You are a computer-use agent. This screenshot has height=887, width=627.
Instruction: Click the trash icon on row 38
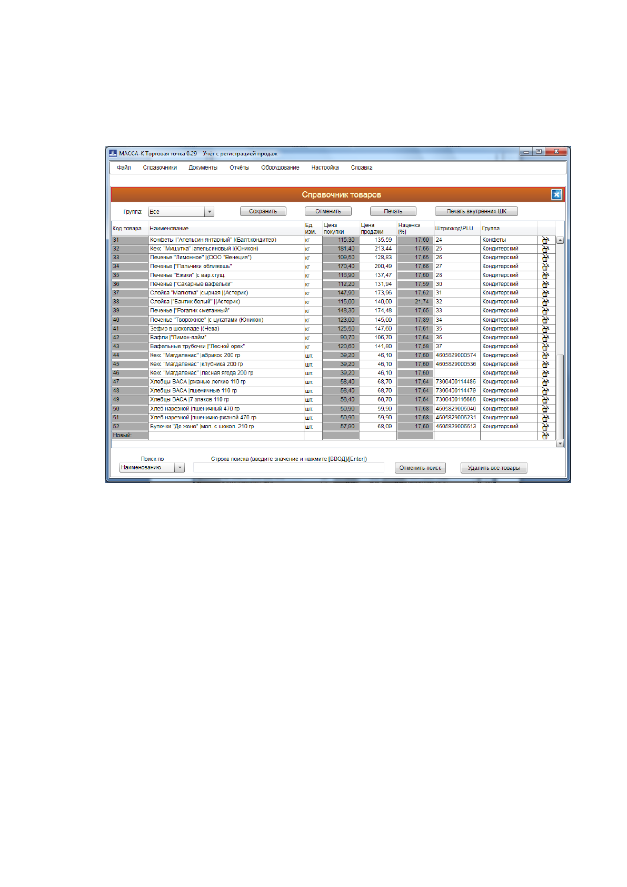coord(545,302)
